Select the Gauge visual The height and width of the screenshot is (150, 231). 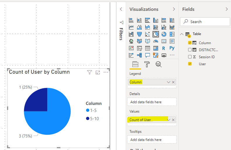tap(156, 41)
